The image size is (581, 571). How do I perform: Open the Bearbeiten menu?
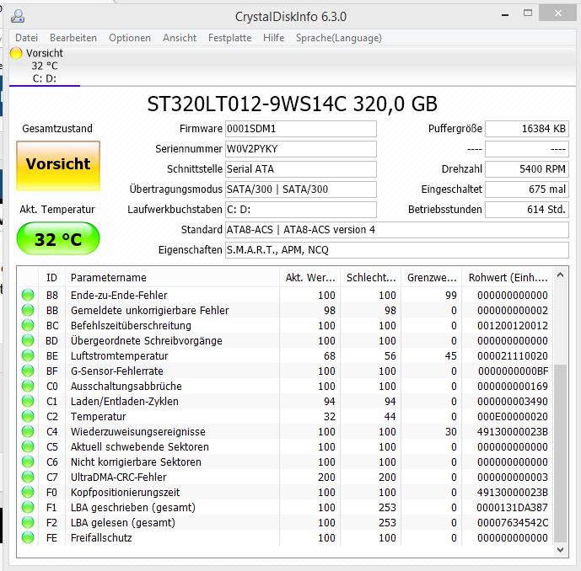(73, 38)
